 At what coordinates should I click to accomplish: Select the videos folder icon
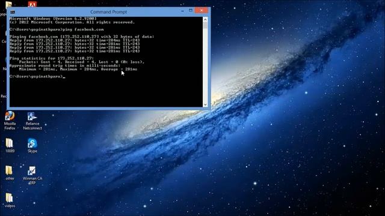10,200
